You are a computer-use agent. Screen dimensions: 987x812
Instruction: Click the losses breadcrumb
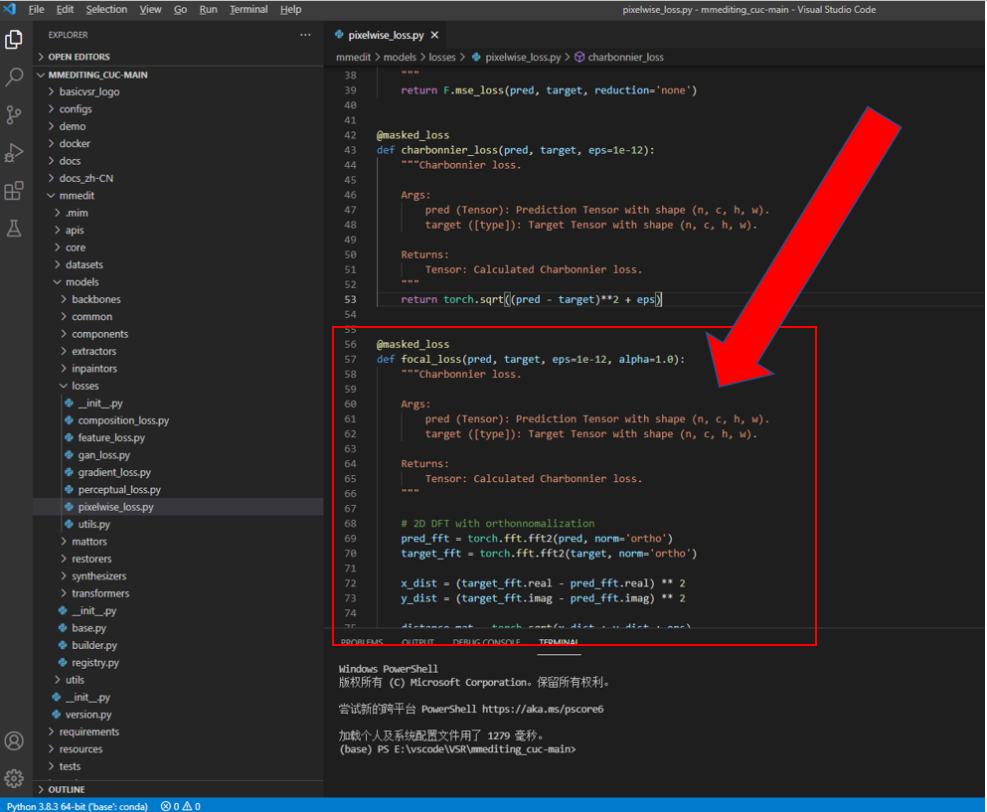442,57
